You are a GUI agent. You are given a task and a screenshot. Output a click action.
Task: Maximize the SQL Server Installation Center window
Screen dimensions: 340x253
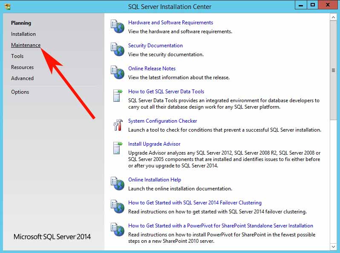[x=312, y=5]
